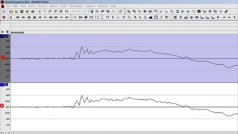Click the globe with green arrow icon
Viewport: 238px width, 134px height.
[x=129, y=12]
